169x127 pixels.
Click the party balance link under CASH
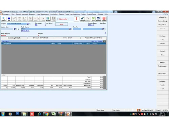click(x=25, y=31)
